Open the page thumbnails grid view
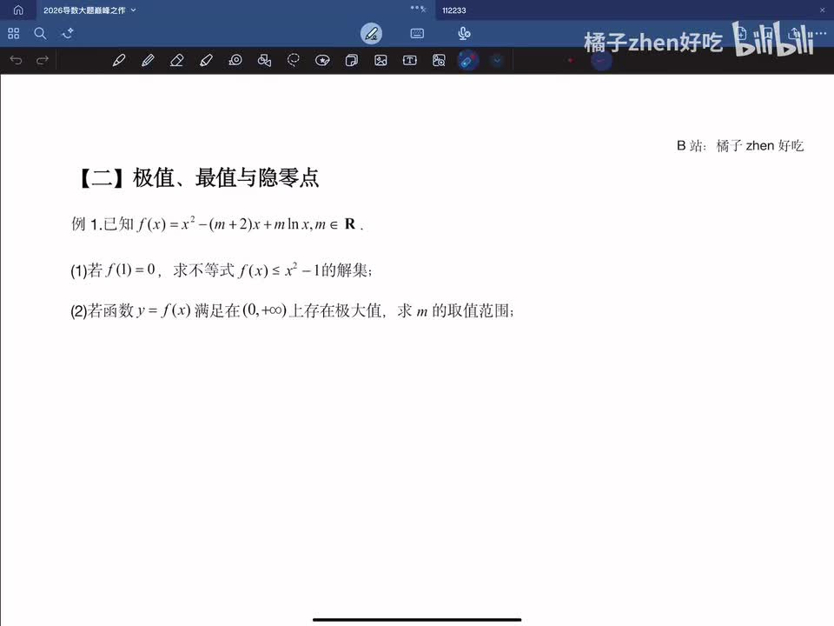Image resolution: width=834 pixels, height=626 pixels. [14, 34]
